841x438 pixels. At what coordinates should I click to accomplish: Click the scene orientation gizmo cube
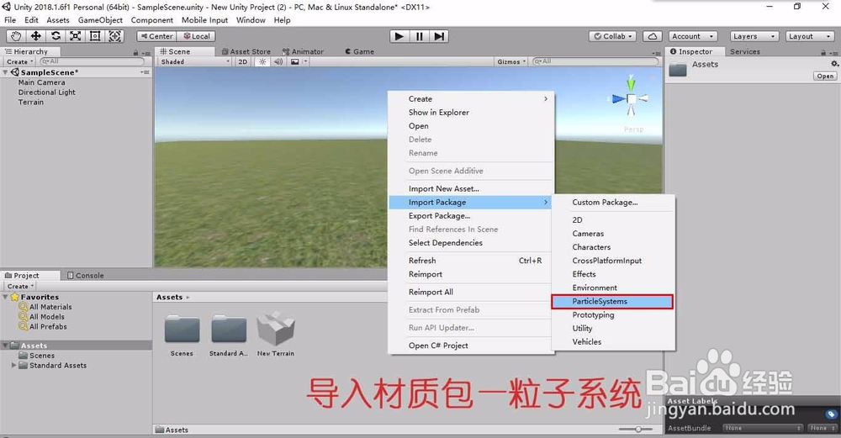tap(632, 98)
